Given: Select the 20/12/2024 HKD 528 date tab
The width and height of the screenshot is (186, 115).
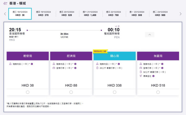Looking at the screenshot, I should click(x=67, y=14).
